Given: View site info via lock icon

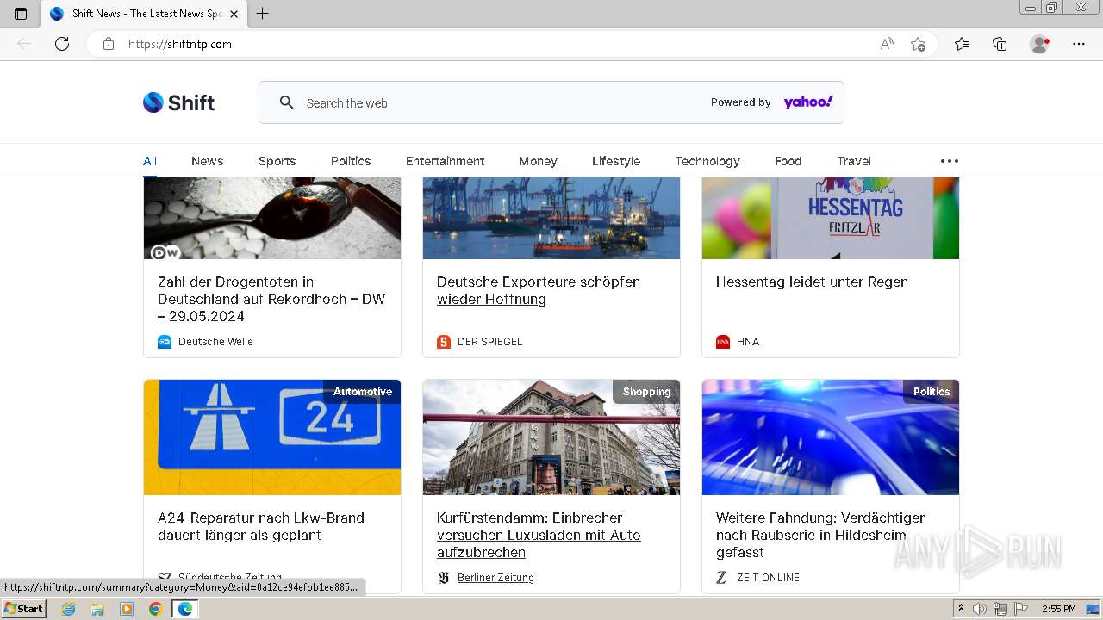Looking at the screenshot, I should pyautogui.click(x=109, y=44).
